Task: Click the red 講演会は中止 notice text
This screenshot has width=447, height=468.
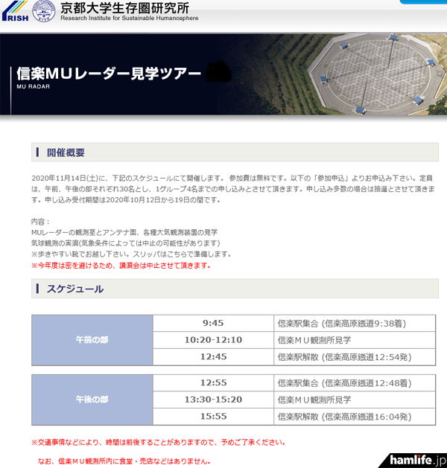Action: pos(121,265)
